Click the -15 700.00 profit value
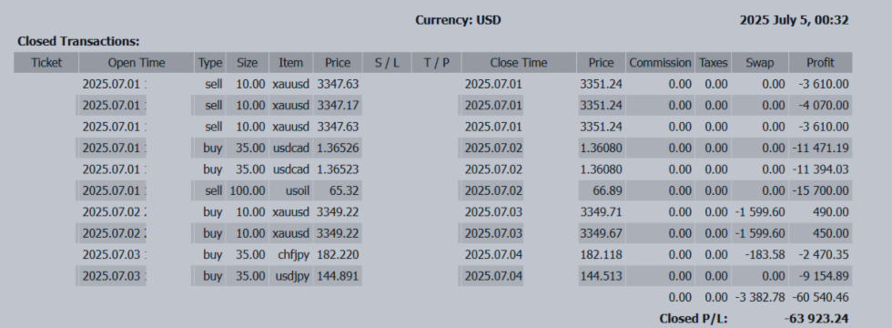This screenshot has height=328, width=892. click(x=822, y=190)
